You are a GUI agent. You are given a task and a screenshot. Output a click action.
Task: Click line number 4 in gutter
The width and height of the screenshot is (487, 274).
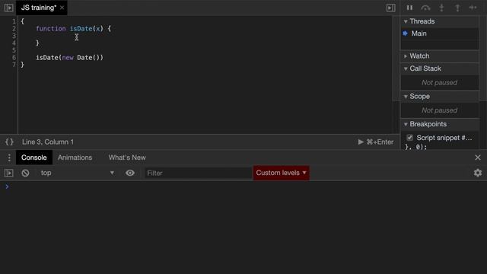pos(14,43)
